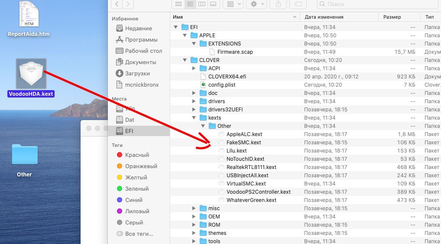
Task: Select the Dat volume in sidebar
Action: point(126,120)
